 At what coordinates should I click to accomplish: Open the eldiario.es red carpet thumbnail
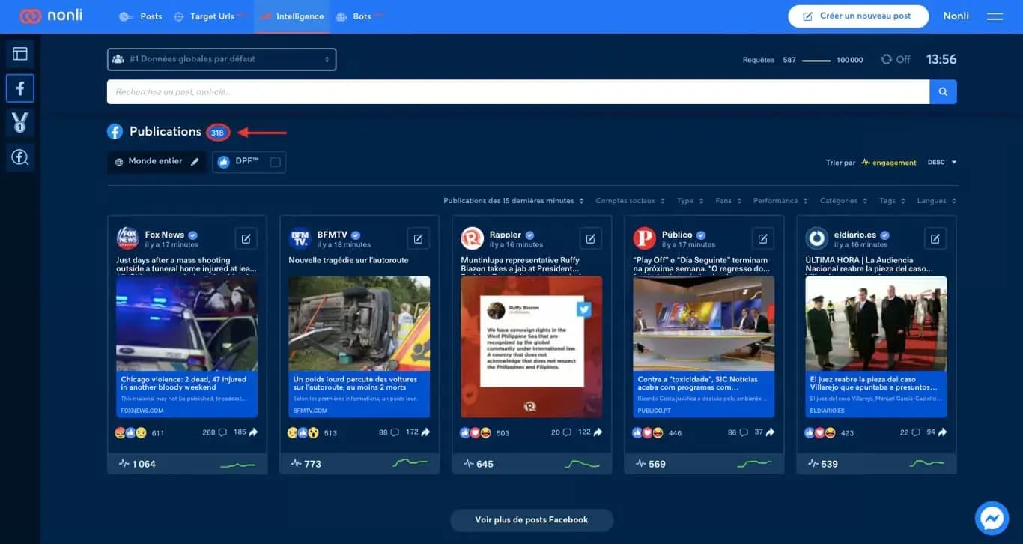[876, 324]
